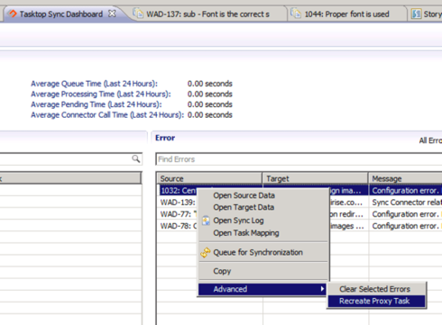The image size is (442, 325).
Task: Click the Story tab icon
Action: (416, 14)
